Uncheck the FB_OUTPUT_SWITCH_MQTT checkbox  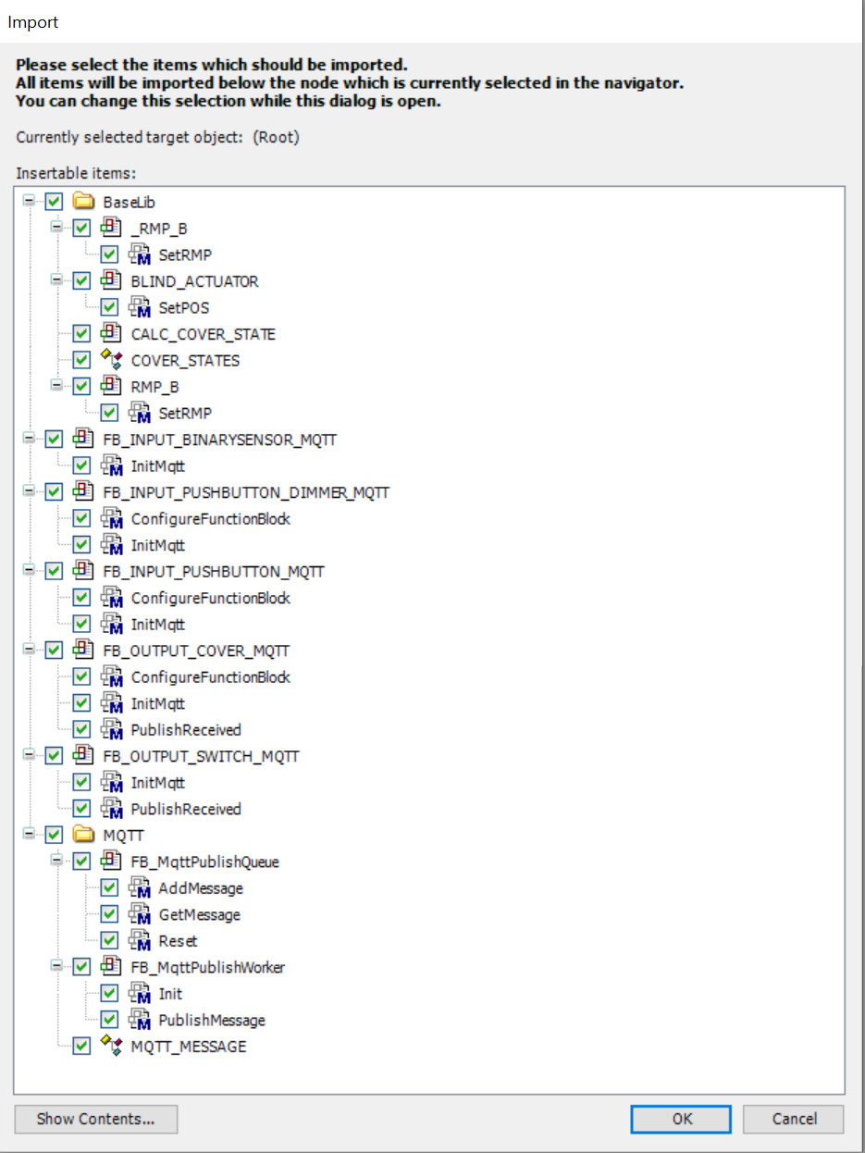55,756
